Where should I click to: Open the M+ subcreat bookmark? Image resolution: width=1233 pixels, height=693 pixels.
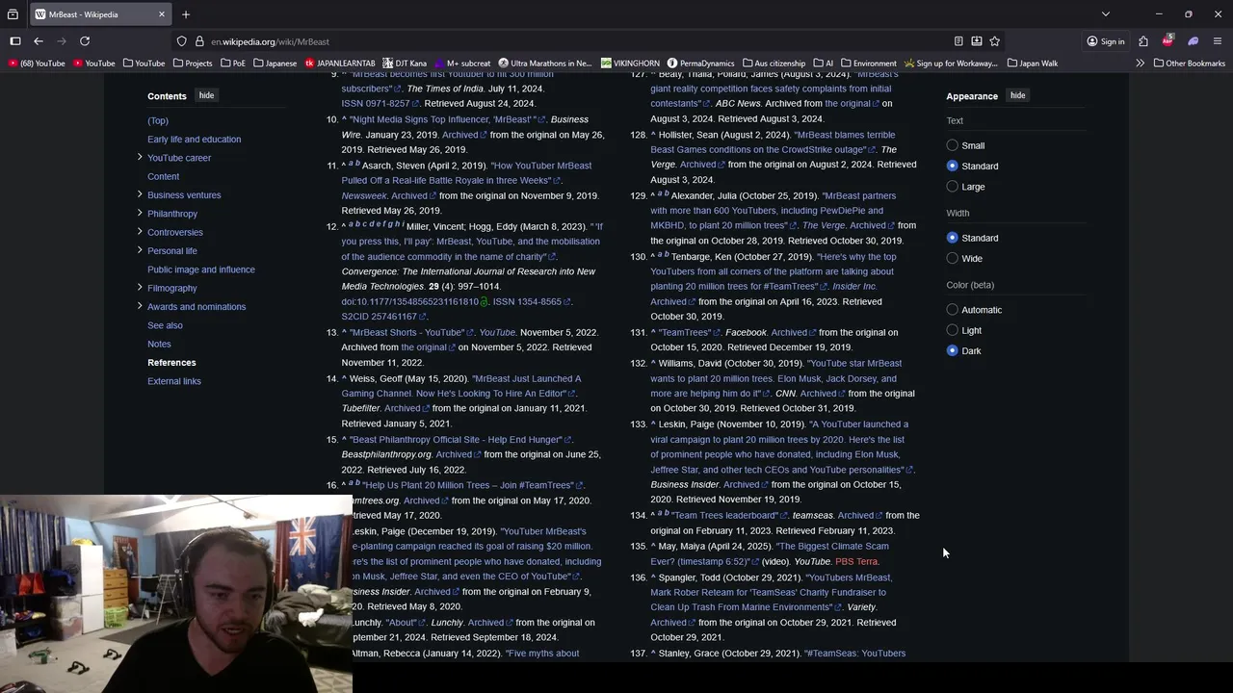tap(462, 64)
